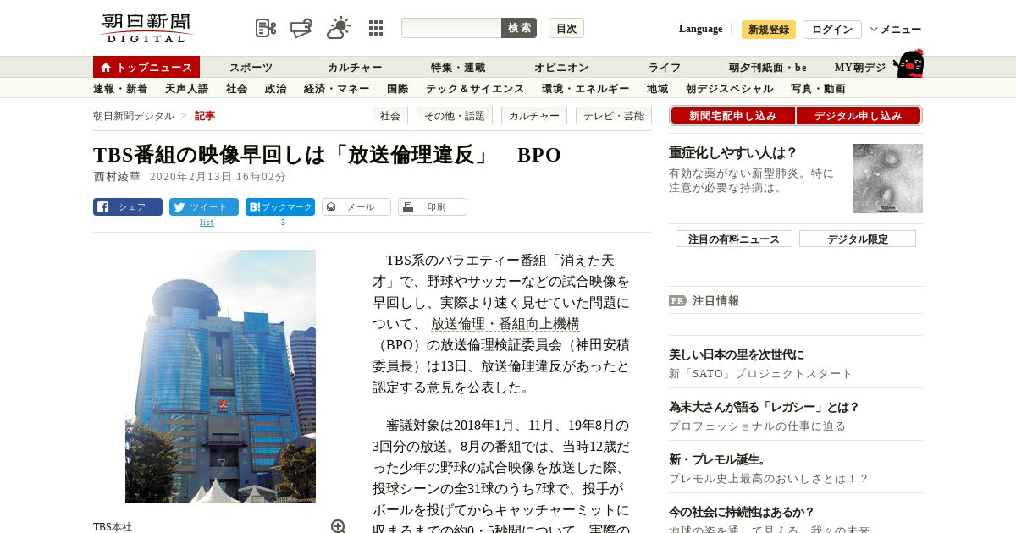
Task: Click the magnifier zoom icon below photo
Action: (338, 526)
